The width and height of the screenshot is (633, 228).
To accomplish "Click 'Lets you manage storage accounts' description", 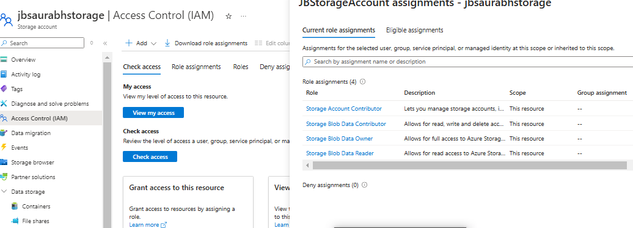I will tap(455, 109).
